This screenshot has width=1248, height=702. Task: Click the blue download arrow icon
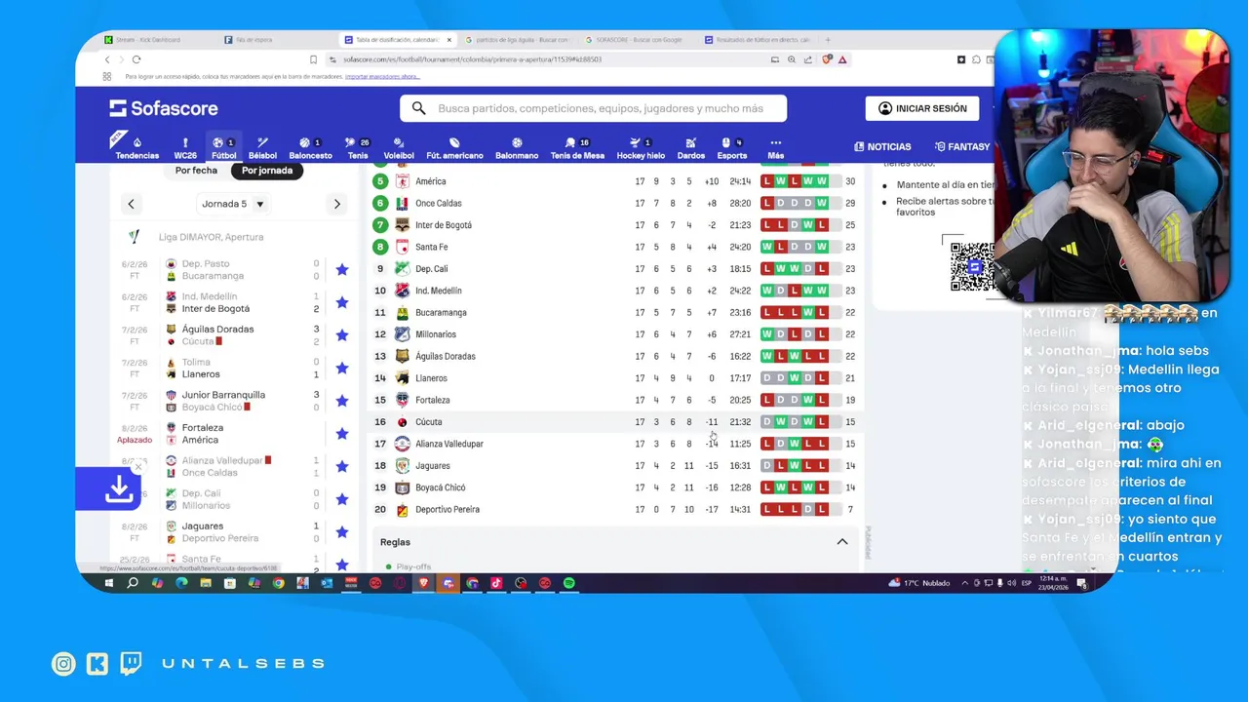point(119,489)
